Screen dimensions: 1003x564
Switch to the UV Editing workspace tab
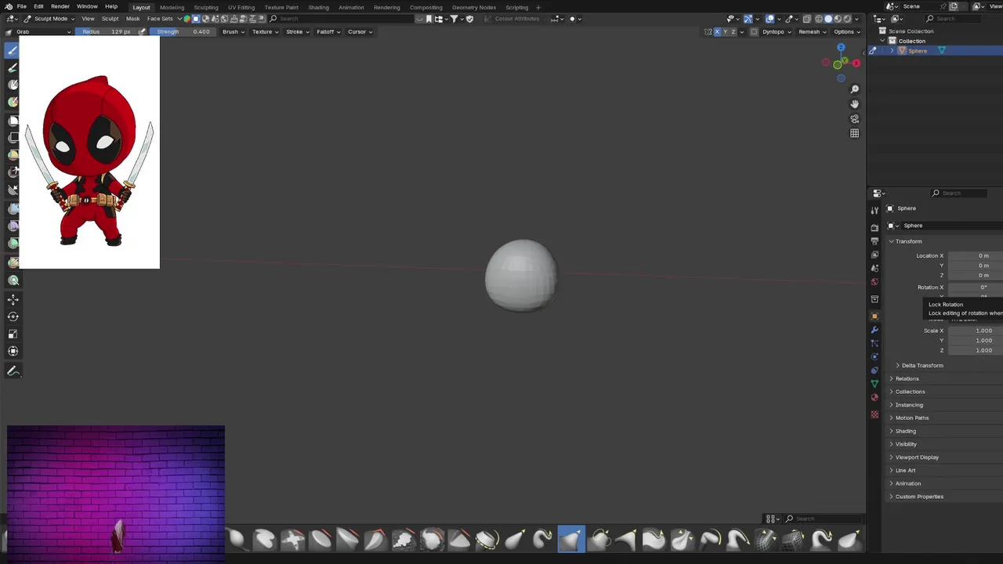click(x=241, y=7)
